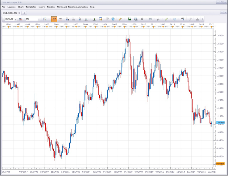Open the M1 timeframe dropdown
Screen dimensions: 228x176
click(x=39, y=19)
